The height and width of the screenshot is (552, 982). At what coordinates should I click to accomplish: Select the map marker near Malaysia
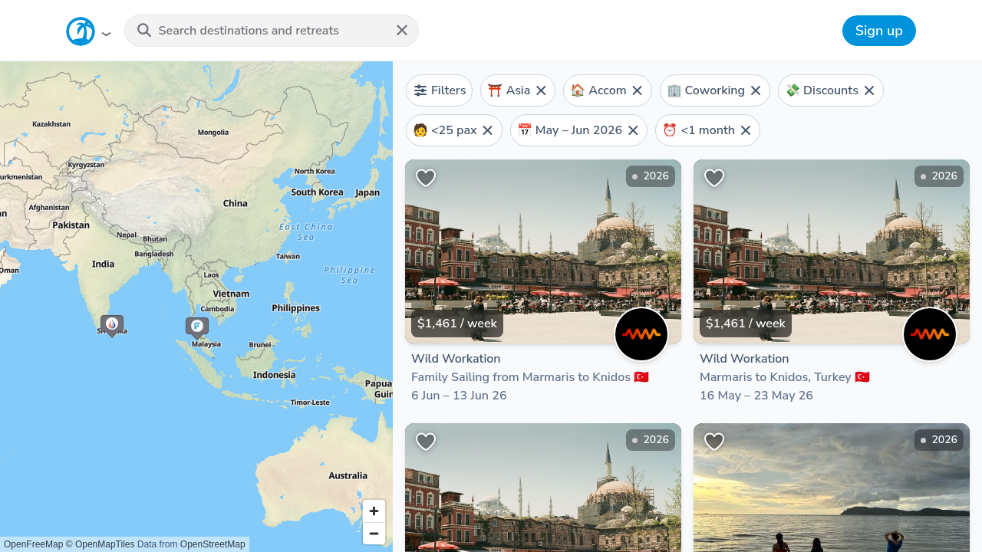[x=197, y=327]
